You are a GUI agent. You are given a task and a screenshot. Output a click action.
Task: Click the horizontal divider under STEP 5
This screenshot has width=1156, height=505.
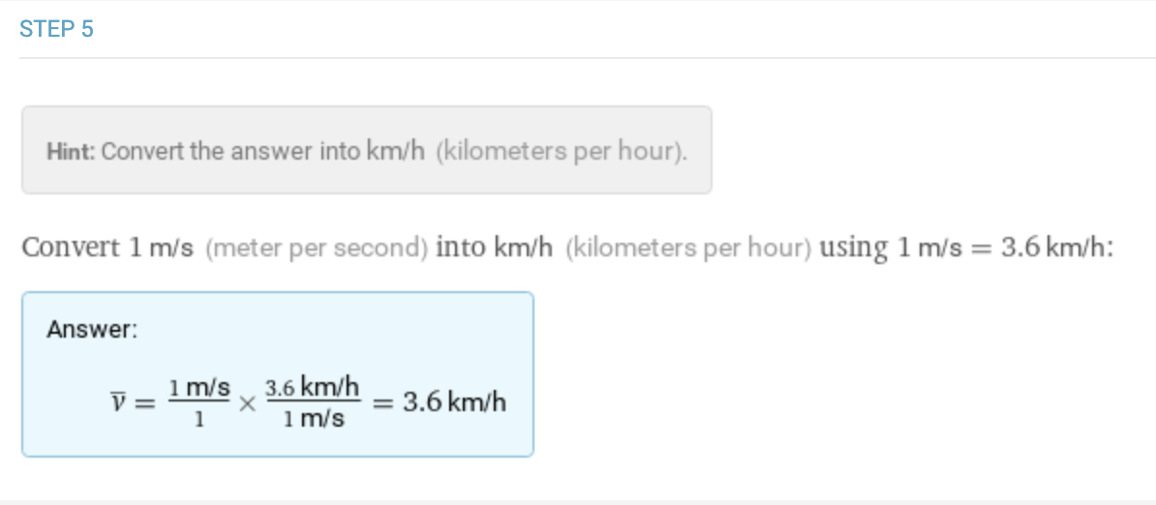coord(588,57)
